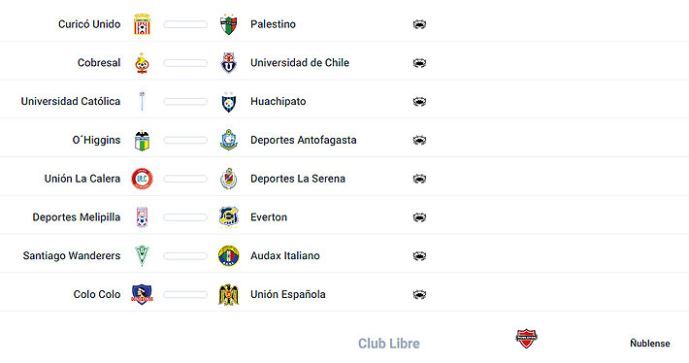Select the Universidad de Chile crest

pyautogui.click(x=228, y=63)
